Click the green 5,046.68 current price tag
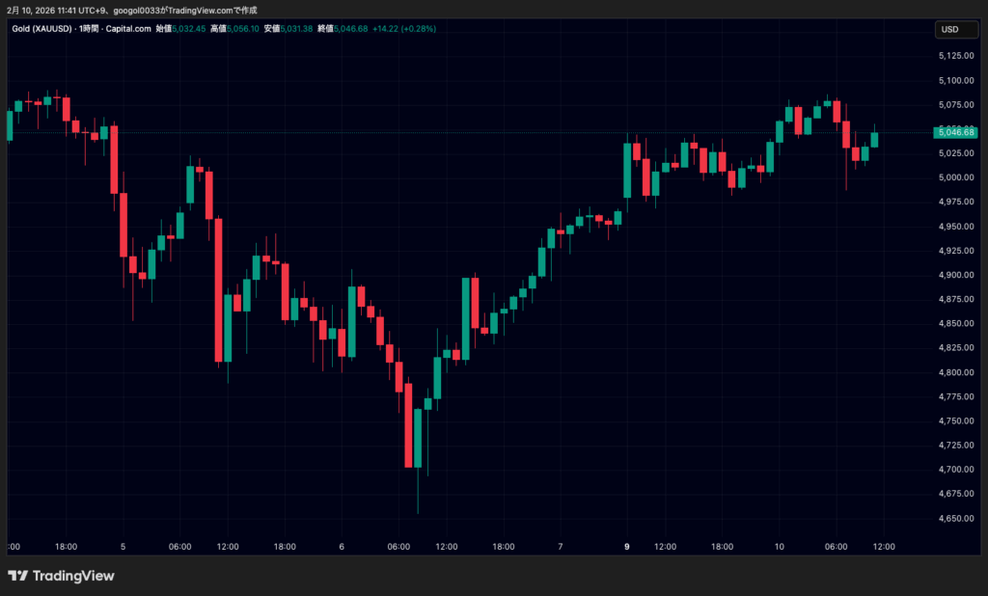Image resolution: width=988 pixels, height=596 pixels. pyautogui.click(x=955, y=132)
